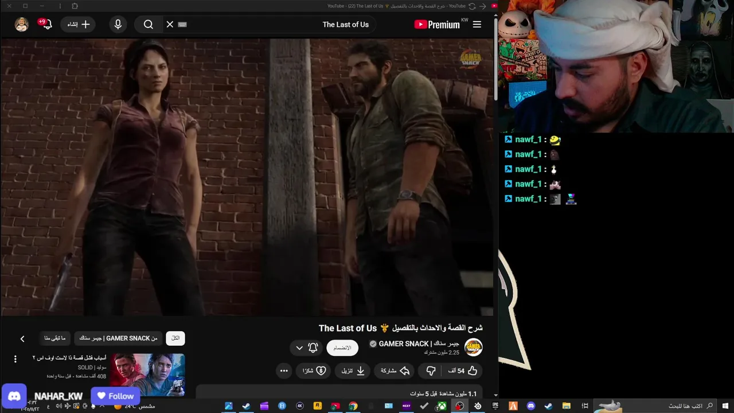This screenshot has width=734, height=413.
Task: Open OBS Studio on the taskbar
Action: pyautogui.click(x=460, y=406)
